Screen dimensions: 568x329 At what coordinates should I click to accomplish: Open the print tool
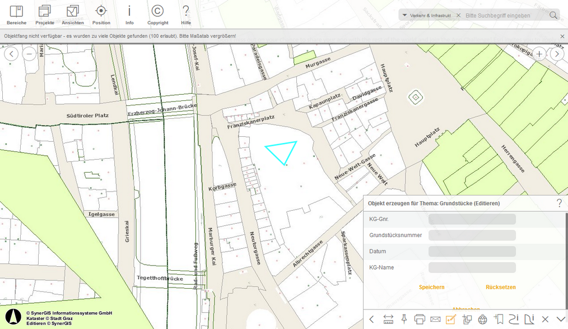point(420,318)
